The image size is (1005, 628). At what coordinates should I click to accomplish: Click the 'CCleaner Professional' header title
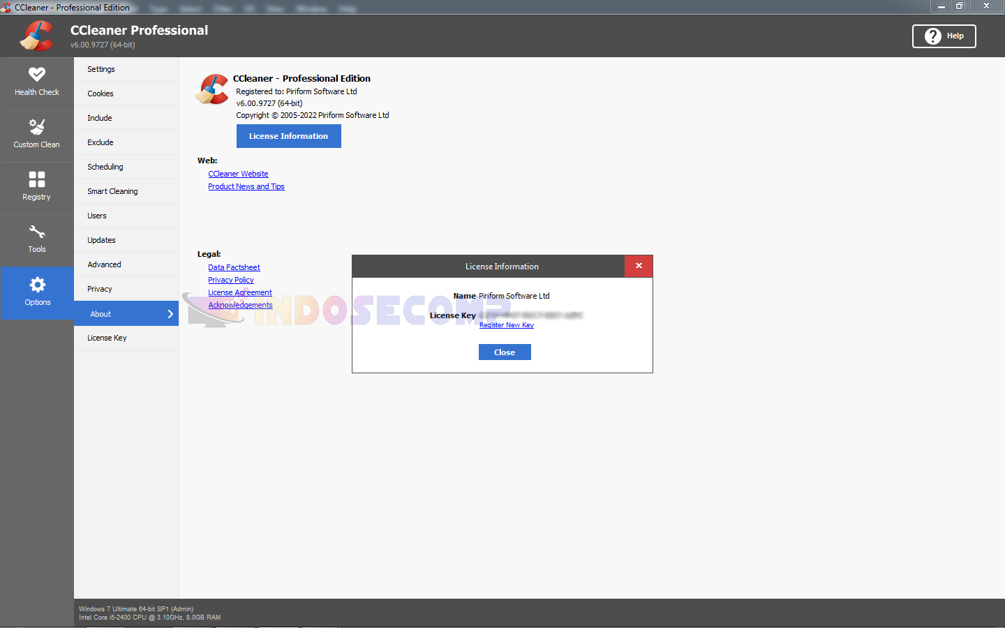click(x=140, y=30)
